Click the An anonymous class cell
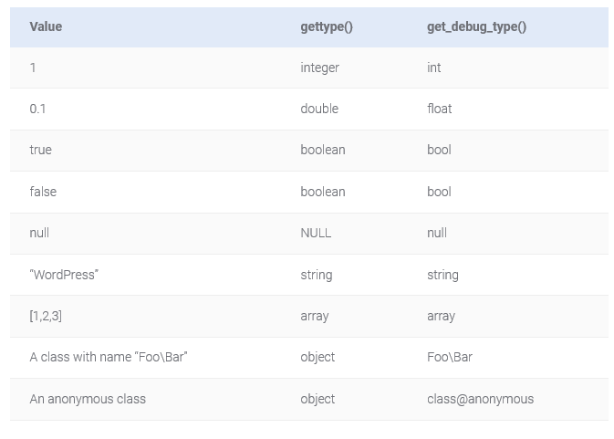 88,400
